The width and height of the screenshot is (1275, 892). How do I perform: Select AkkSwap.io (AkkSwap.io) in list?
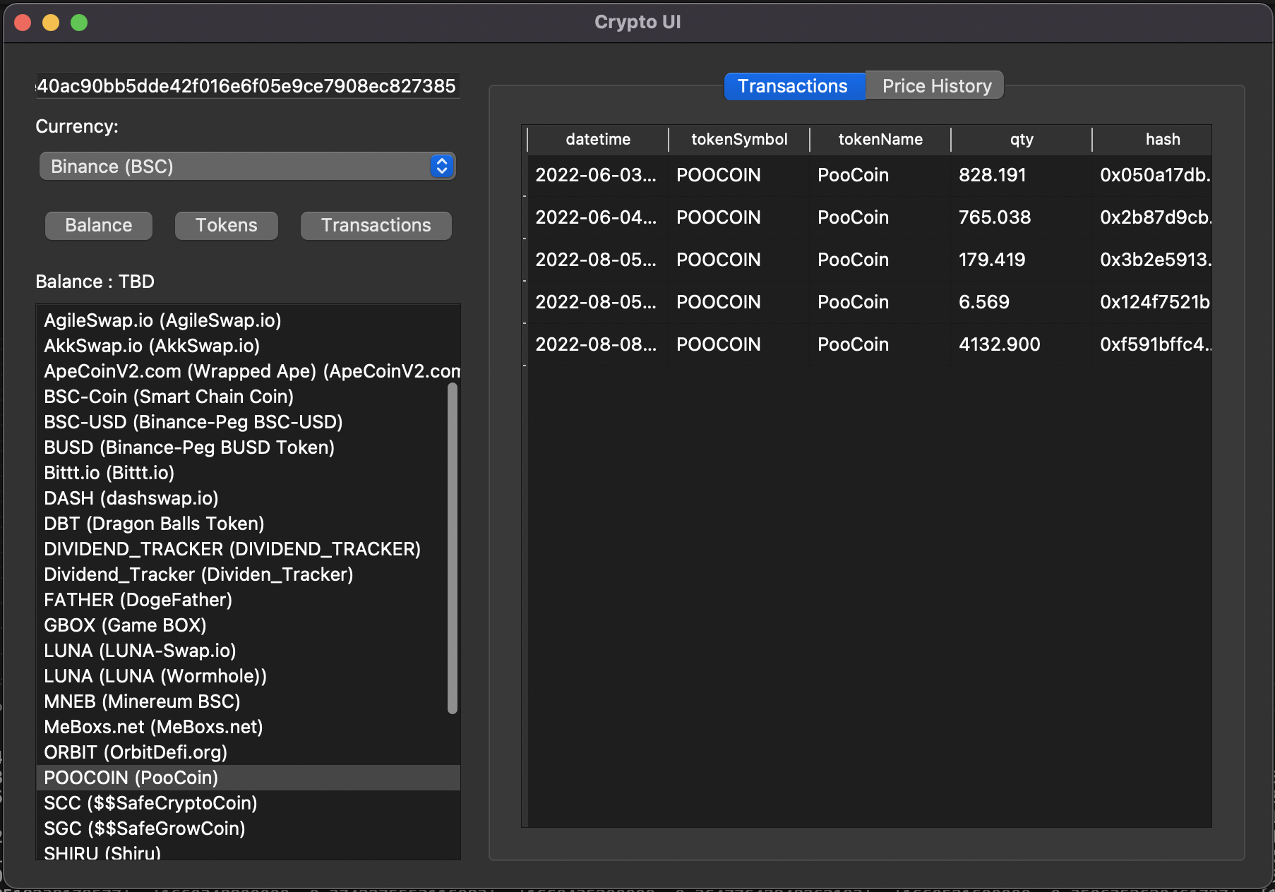coord(248,346)
